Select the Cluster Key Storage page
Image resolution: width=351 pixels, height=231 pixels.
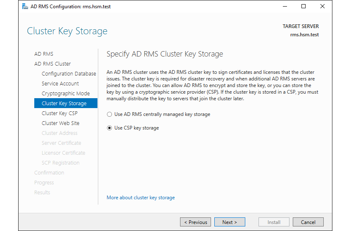click(x=66, y=103)
